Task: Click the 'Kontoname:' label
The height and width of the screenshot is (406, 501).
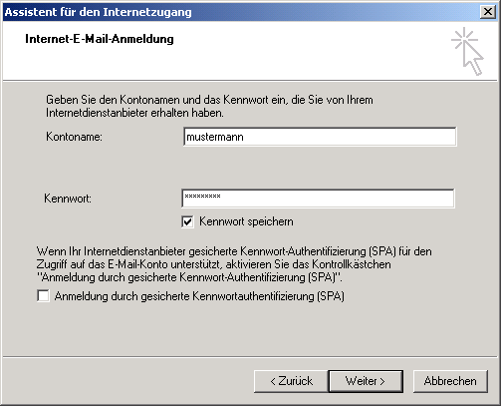Action: [x=74, y=137]
